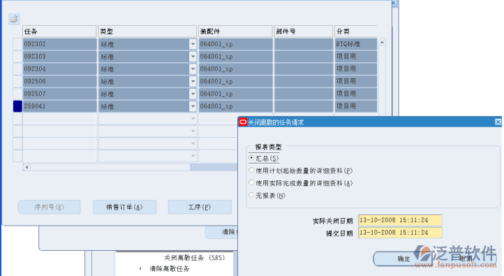Click the 确定 button in the dialog
Viewport: 504px width, 276px height.
[404, 259]
